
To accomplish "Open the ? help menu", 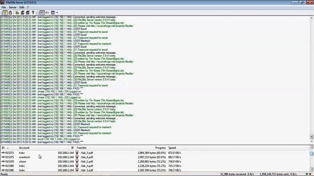I will [28, 7].
